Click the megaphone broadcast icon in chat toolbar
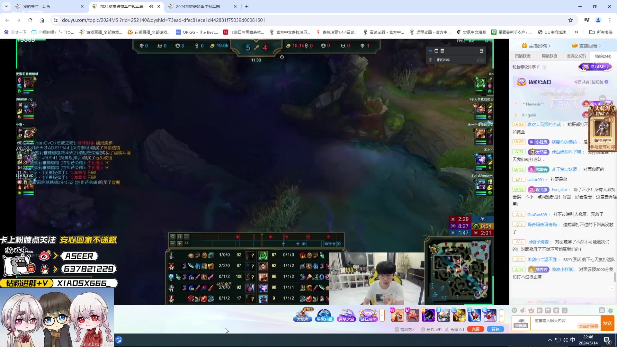The height and width of the screenshot is (347, 617). pyautogui.click(x=523, y=310)
